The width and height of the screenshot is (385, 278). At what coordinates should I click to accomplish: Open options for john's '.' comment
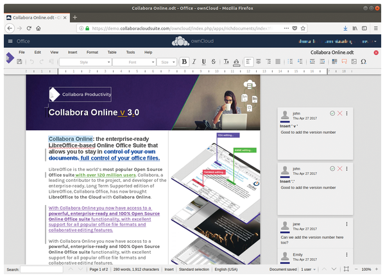tap(346, 168)
